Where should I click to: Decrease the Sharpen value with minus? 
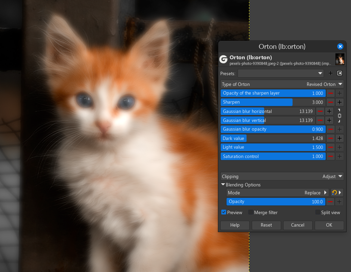330,102
